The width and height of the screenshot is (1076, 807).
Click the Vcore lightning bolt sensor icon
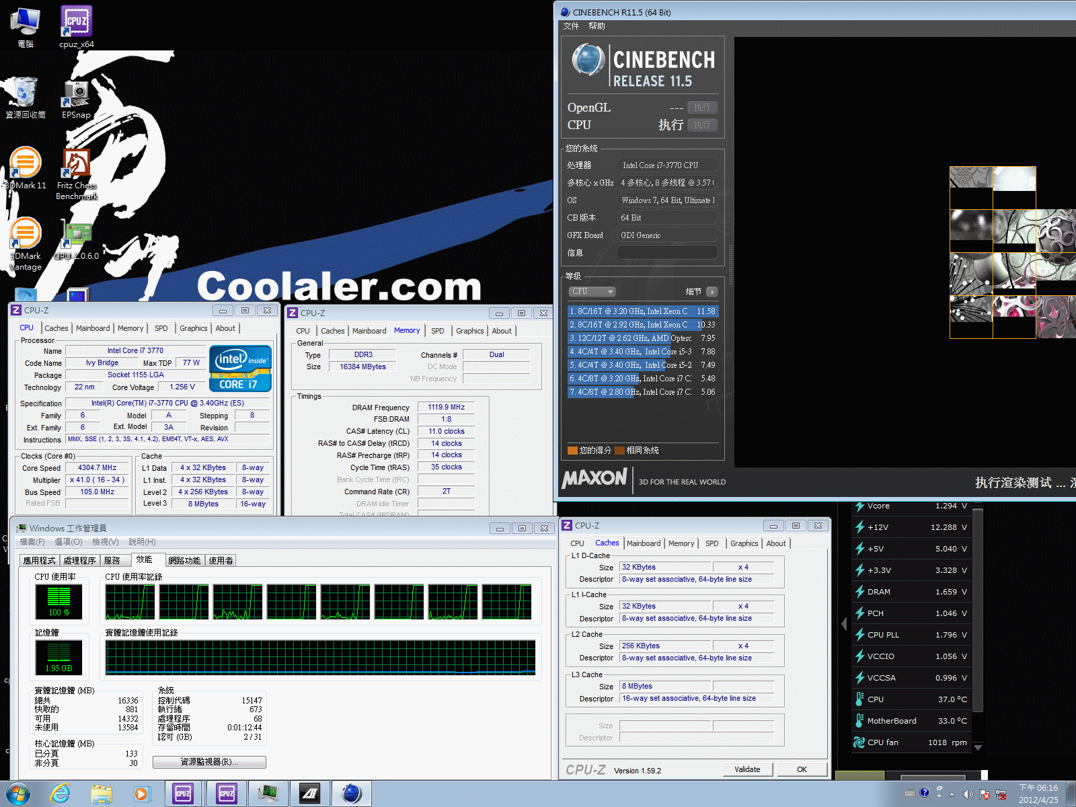pyautogui.click(x=859, y=506)
